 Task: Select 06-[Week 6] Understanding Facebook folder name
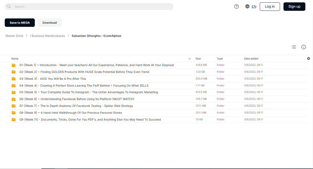(x=77, y=99)
